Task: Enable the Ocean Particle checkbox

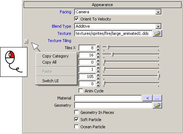Action: [77, 127]
